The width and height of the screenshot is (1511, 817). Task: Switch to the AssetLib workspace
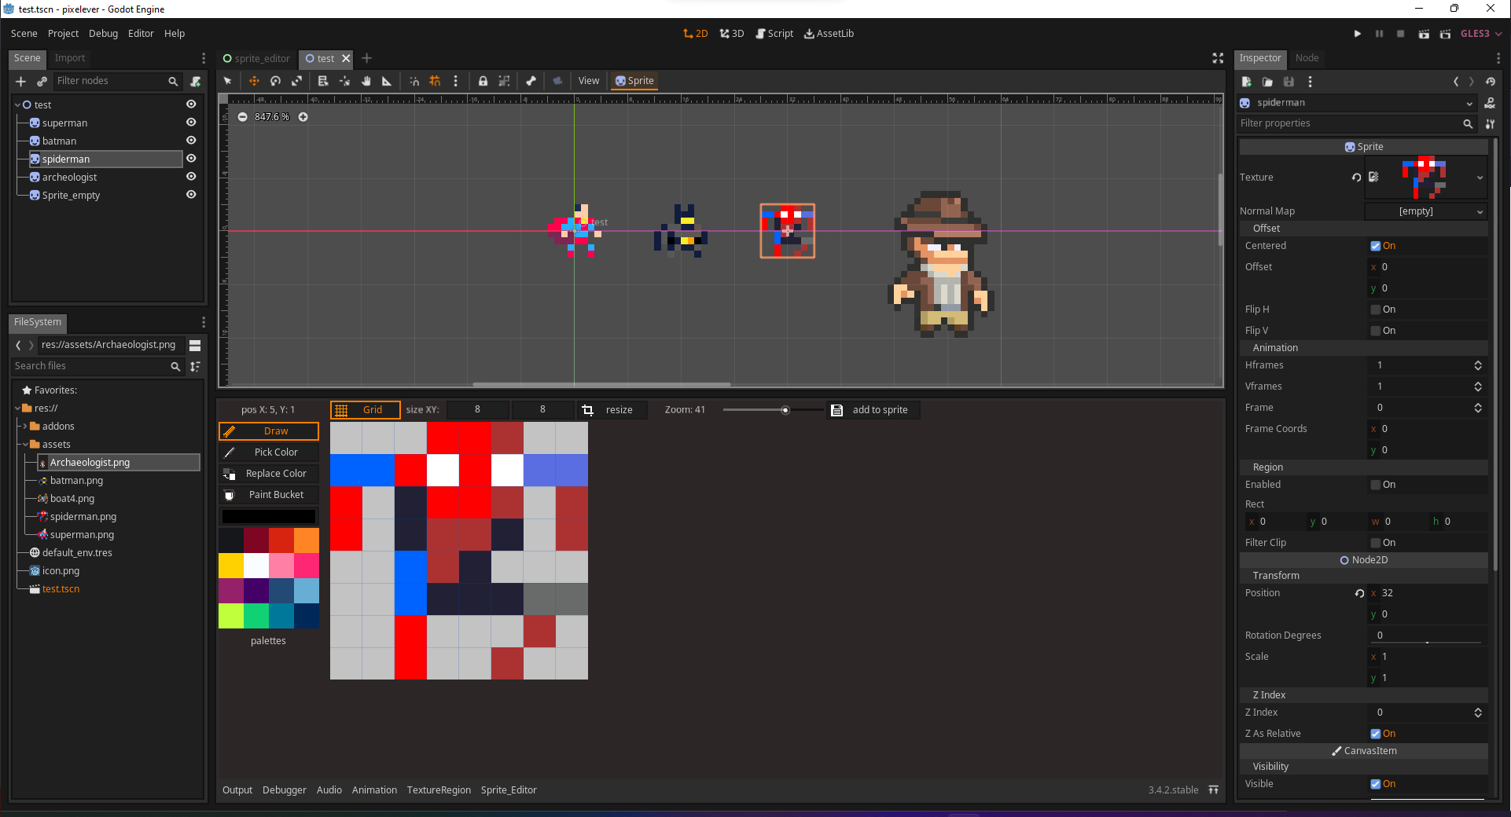(x=829, y=34)
